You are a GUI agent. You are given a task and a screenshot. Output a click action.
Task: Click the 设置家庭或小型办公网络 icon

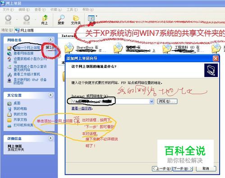9,59
